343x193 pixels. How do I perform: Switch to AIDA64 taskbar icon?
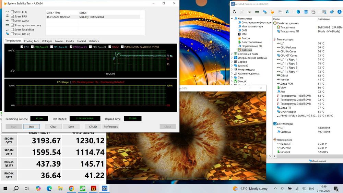(x=105, y=189)
